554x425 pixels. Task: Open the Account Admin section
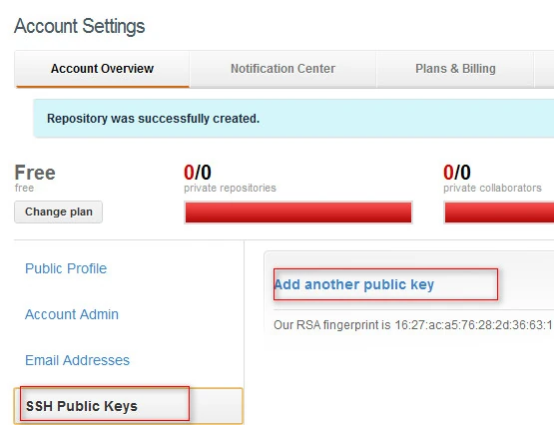click(x=72, y=314)
